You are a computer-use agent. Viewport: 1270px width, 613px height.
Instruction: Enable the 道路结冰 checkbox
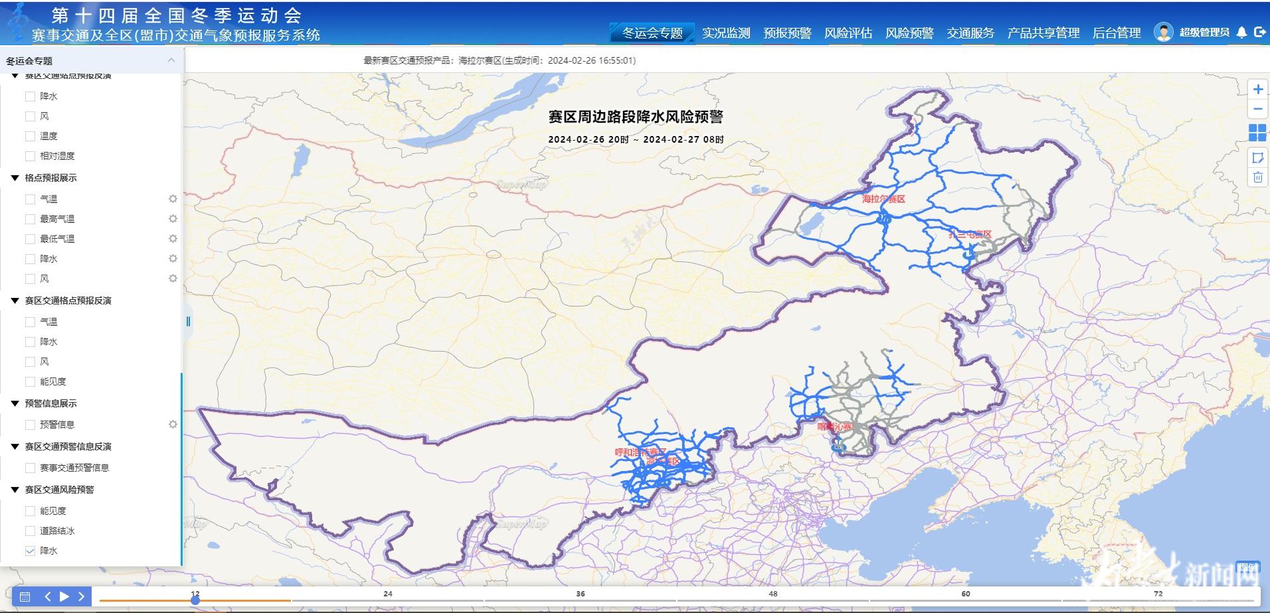click(x=30, y=531)
